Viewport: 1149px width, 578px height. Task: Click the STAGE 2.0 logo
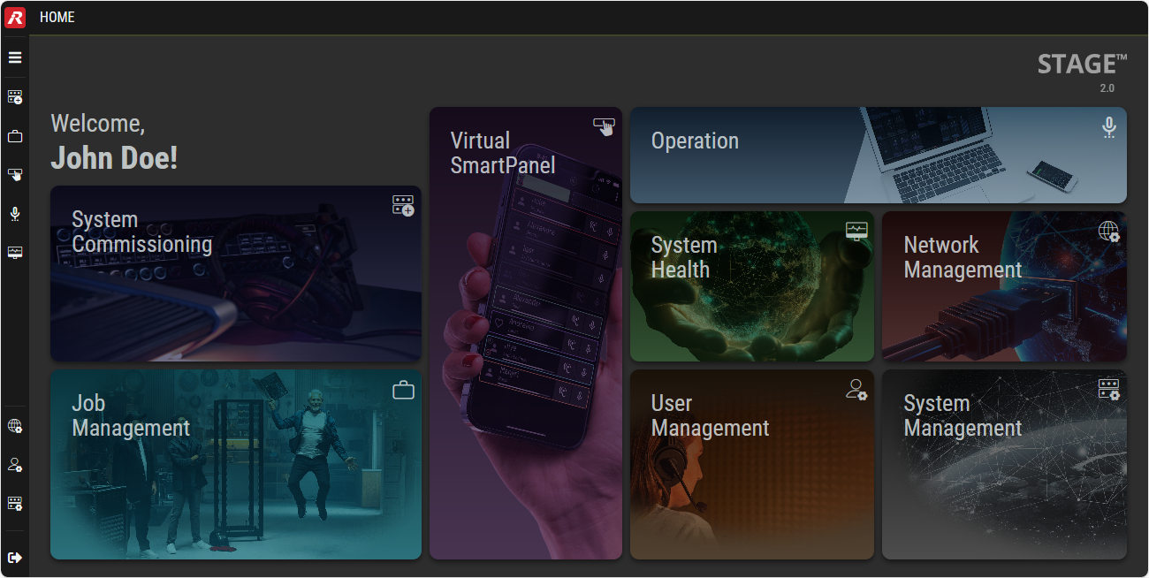pyautogui.click(x=1083, y=72)
